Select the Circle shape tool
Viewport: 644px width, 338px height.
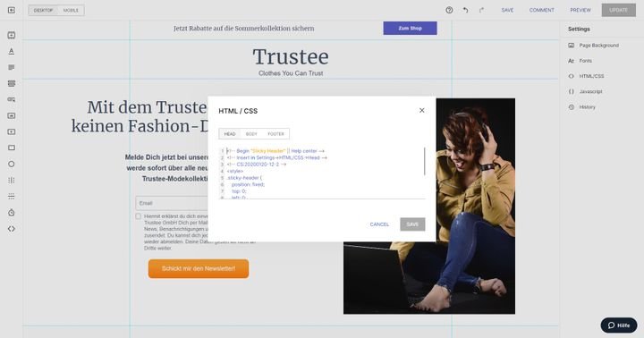click(x=12, y=164)
